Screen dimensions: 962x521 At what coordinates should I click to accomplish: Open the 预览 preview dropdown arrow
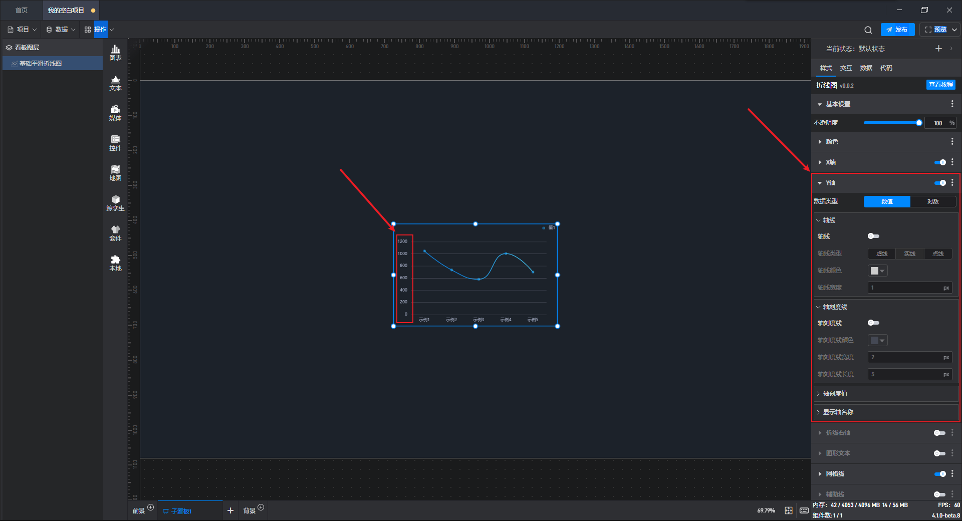point(954,30)
